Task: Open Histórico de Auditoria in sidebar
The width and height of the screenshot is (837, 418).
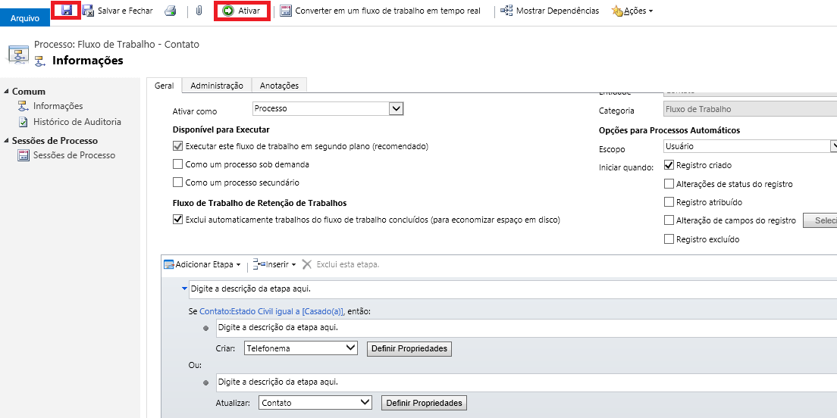Action: [77, 122]
